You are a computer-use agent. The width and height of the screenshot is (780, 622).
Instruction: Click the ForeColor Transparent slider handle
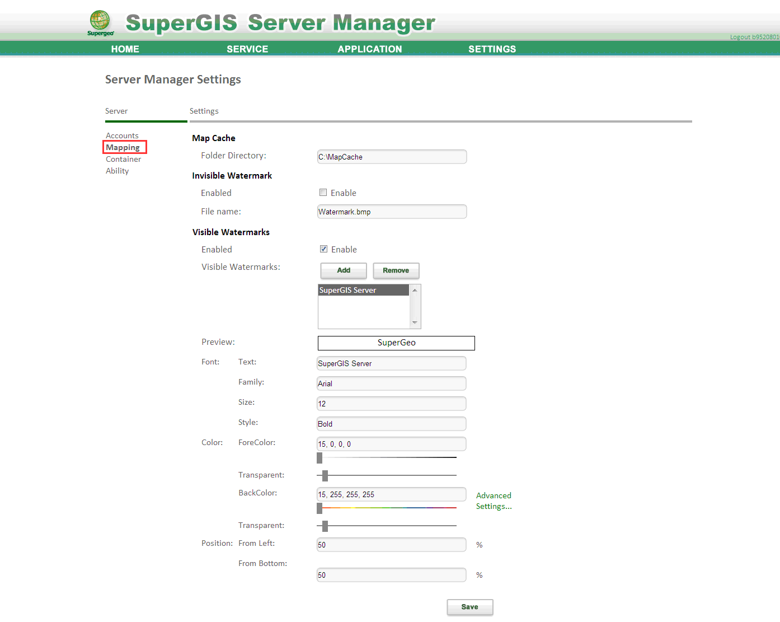point(325,475)
